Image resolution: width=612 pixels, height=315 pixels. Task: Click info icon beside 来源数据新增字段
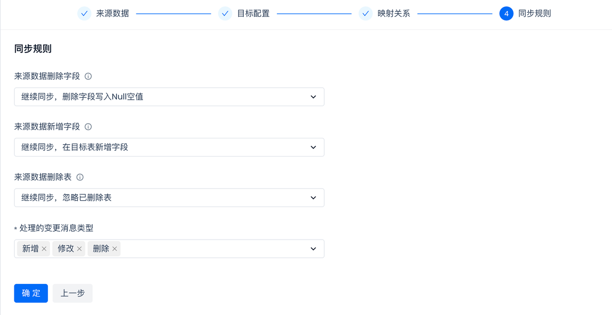click(x=88, y=127)
